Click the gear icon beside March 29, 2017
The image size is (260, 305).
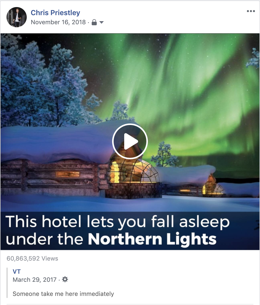pyautogui.click(x=65, y=279)
